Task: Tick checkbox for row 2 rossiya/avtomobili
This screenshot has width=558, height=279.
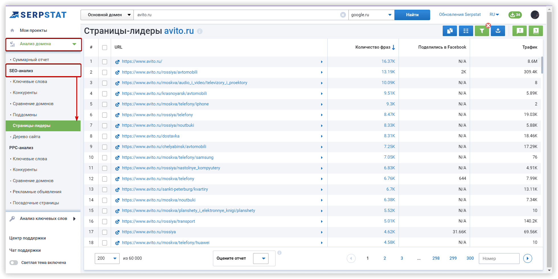Action: (105, 72)
